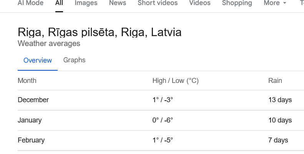This screenshot has width=304, height=154.
Task: Click the Month column header
Action: pos(27,81)
